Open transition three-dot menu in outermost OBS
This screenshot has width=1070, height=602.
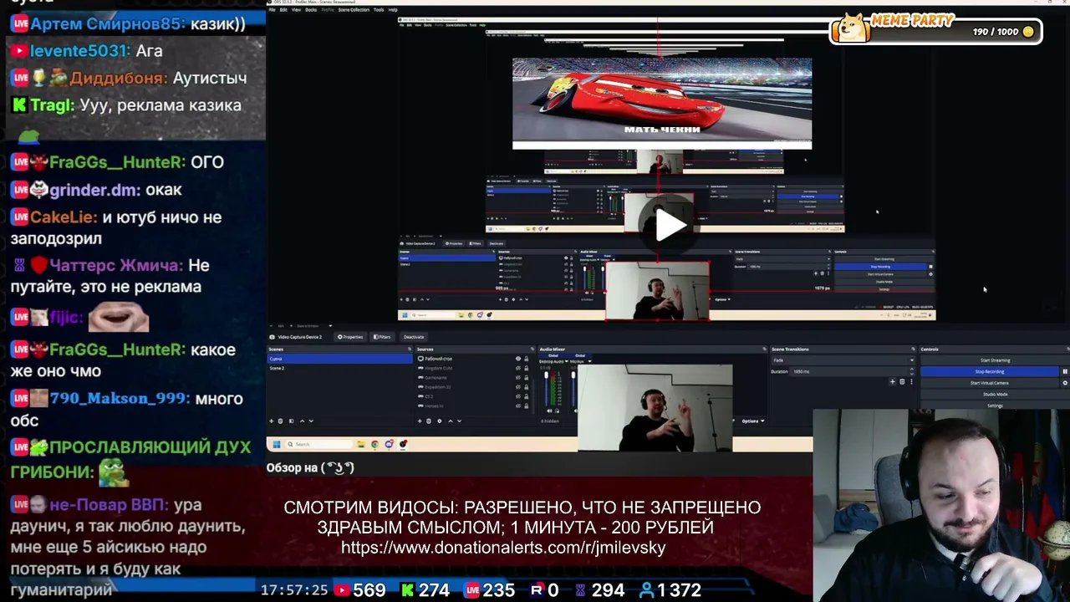point(911,382)
